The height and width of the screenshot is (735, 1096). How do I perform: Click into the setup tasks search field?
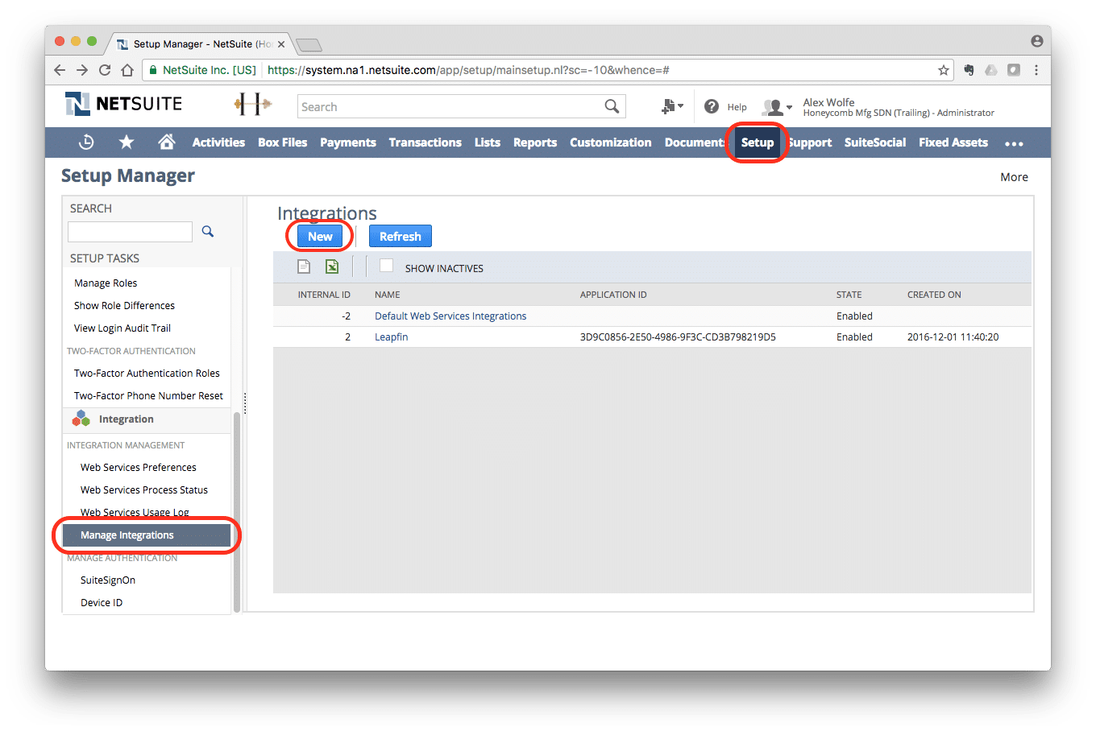pos(130,232)
